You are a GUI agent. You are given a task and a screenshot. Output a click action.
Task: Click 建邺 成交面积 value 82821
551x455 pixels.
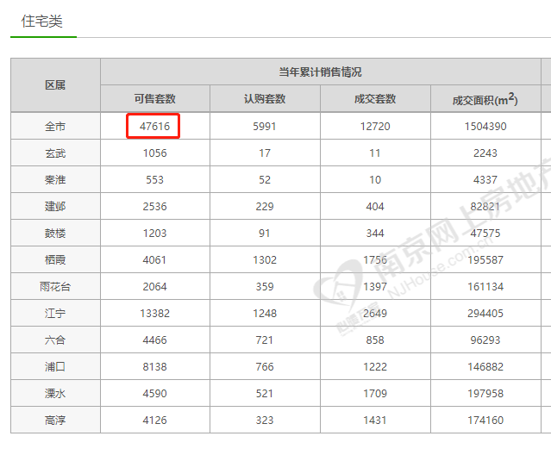click(485, 207)
